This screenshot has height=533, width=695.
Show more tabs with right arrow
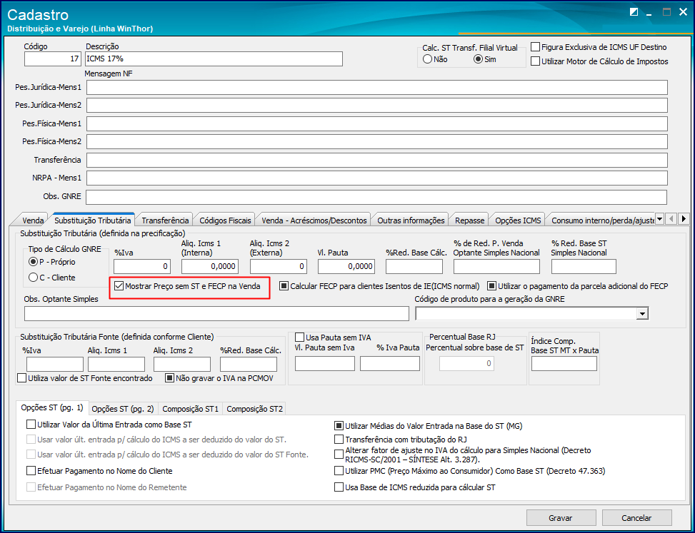pyautogui.click(x=683, y=218)
